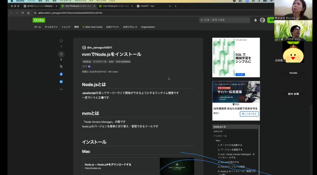This screenshot has width=317, height=175.
Task: Open author link @m_yamaguchi5811
Action: [99, 48]
